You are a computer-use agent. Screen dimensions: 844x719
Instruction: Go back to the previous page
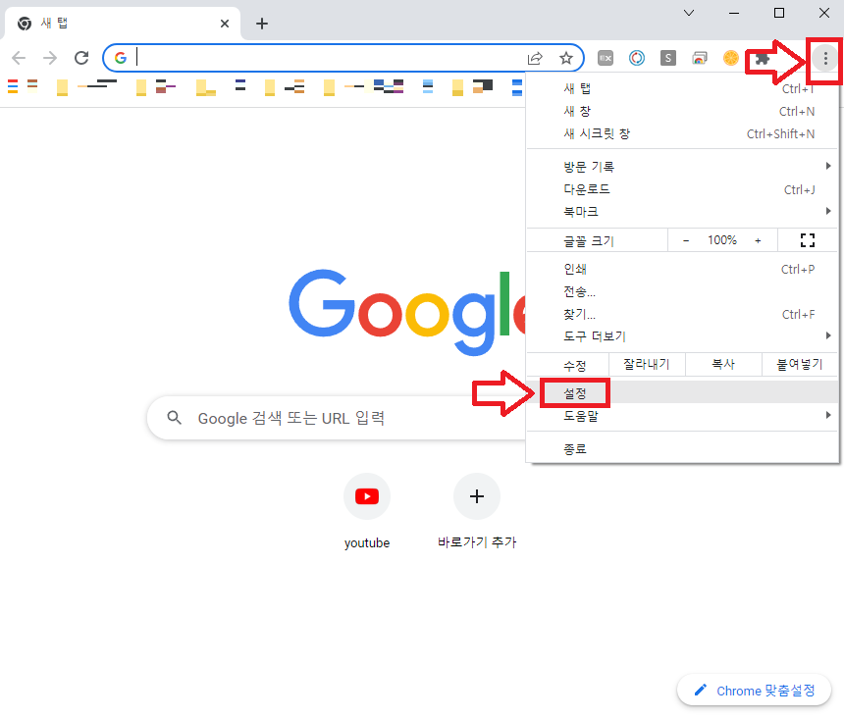[x=19, y=58]
